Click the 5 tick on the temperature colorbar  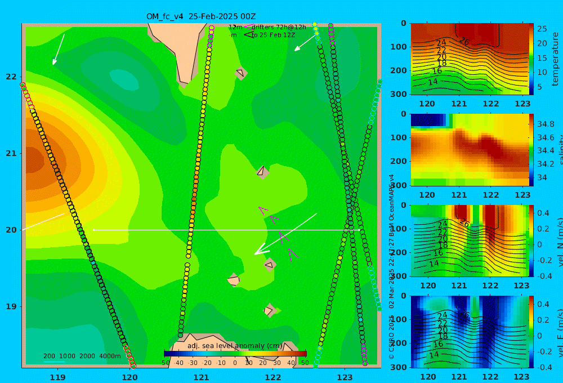[x=540, y=87]
